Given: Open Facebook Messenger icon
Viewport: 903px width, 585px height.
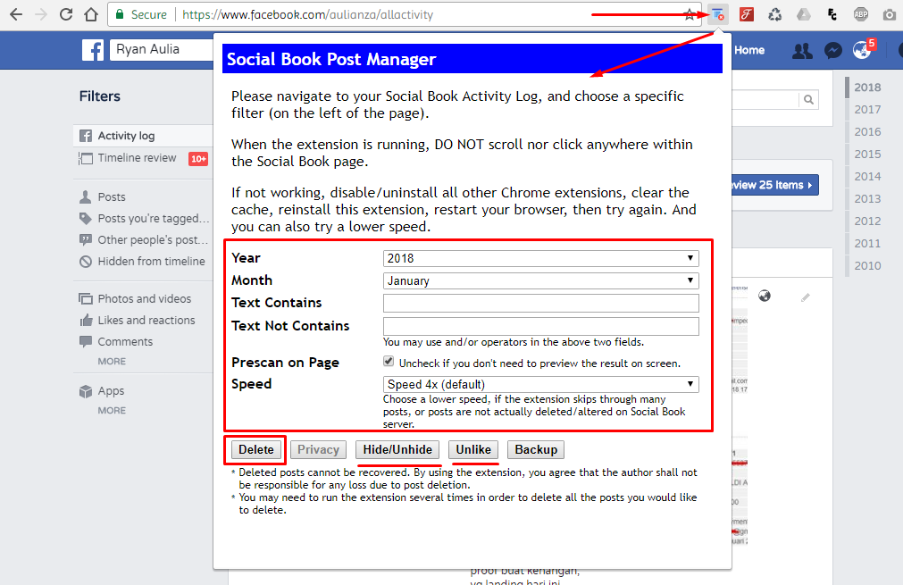Looking at the screenshot, I should tap(832, 51).
